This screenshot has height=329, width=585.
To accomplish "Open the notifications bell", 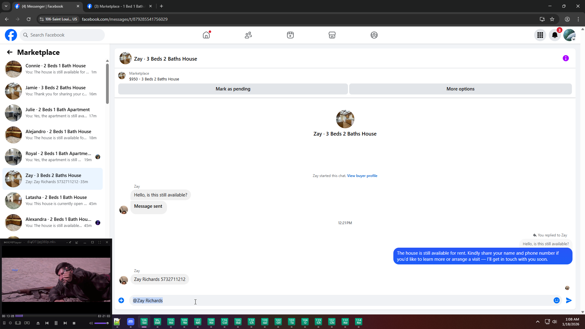I will (x=555, y=35).
